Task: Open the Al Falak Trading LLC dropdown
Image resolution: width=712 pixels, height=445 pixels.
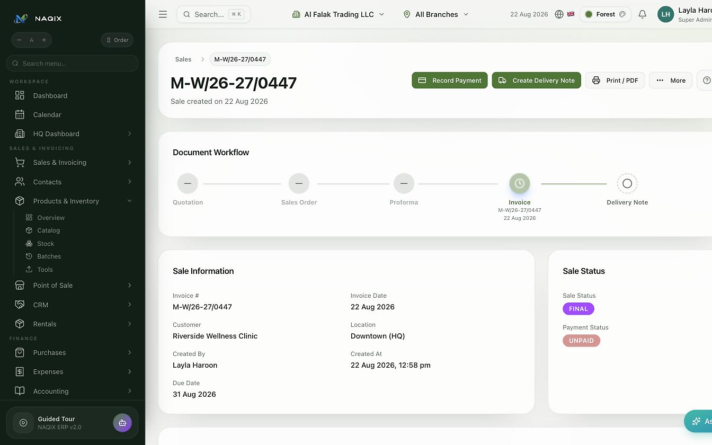Action: click(x=338, y=14)
